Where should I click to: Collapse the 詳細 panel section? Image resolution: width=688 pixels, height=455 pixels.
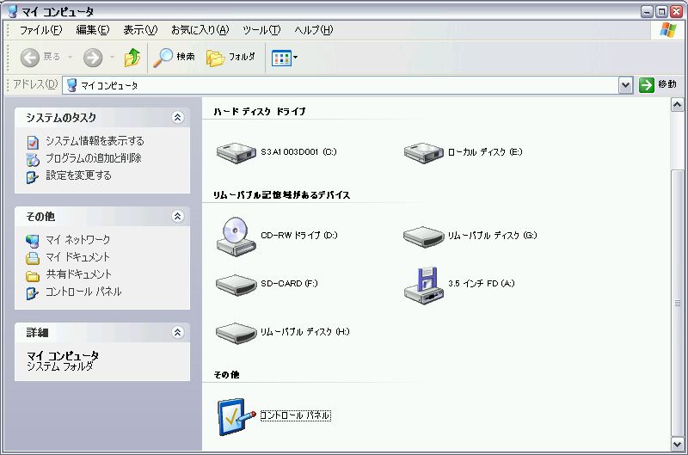click(177, 332)
